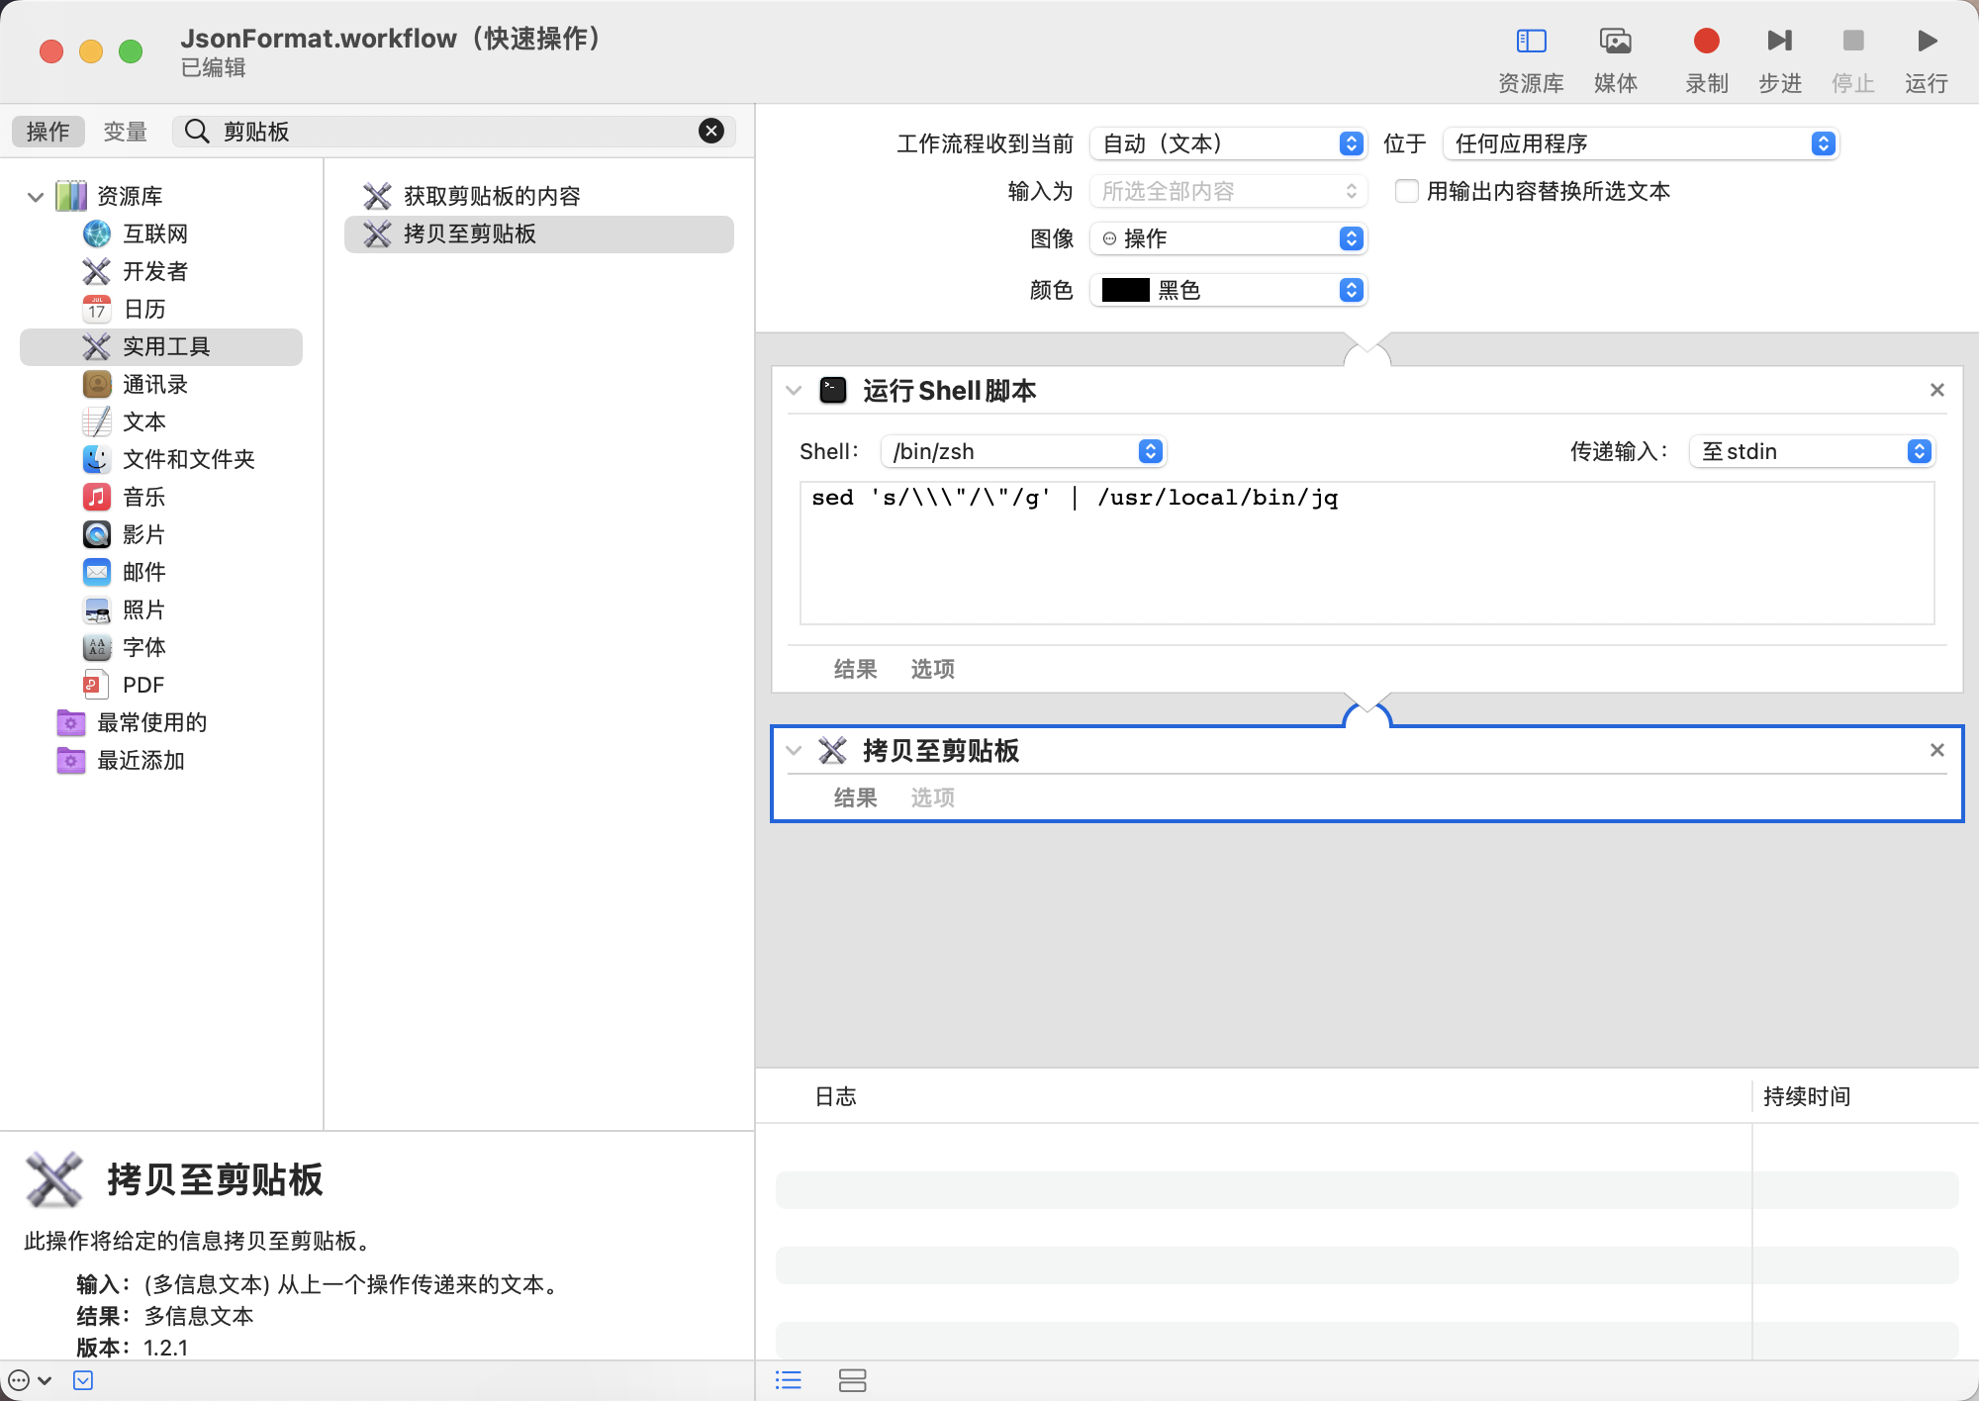Click the black color swatch

(1125, 290)
